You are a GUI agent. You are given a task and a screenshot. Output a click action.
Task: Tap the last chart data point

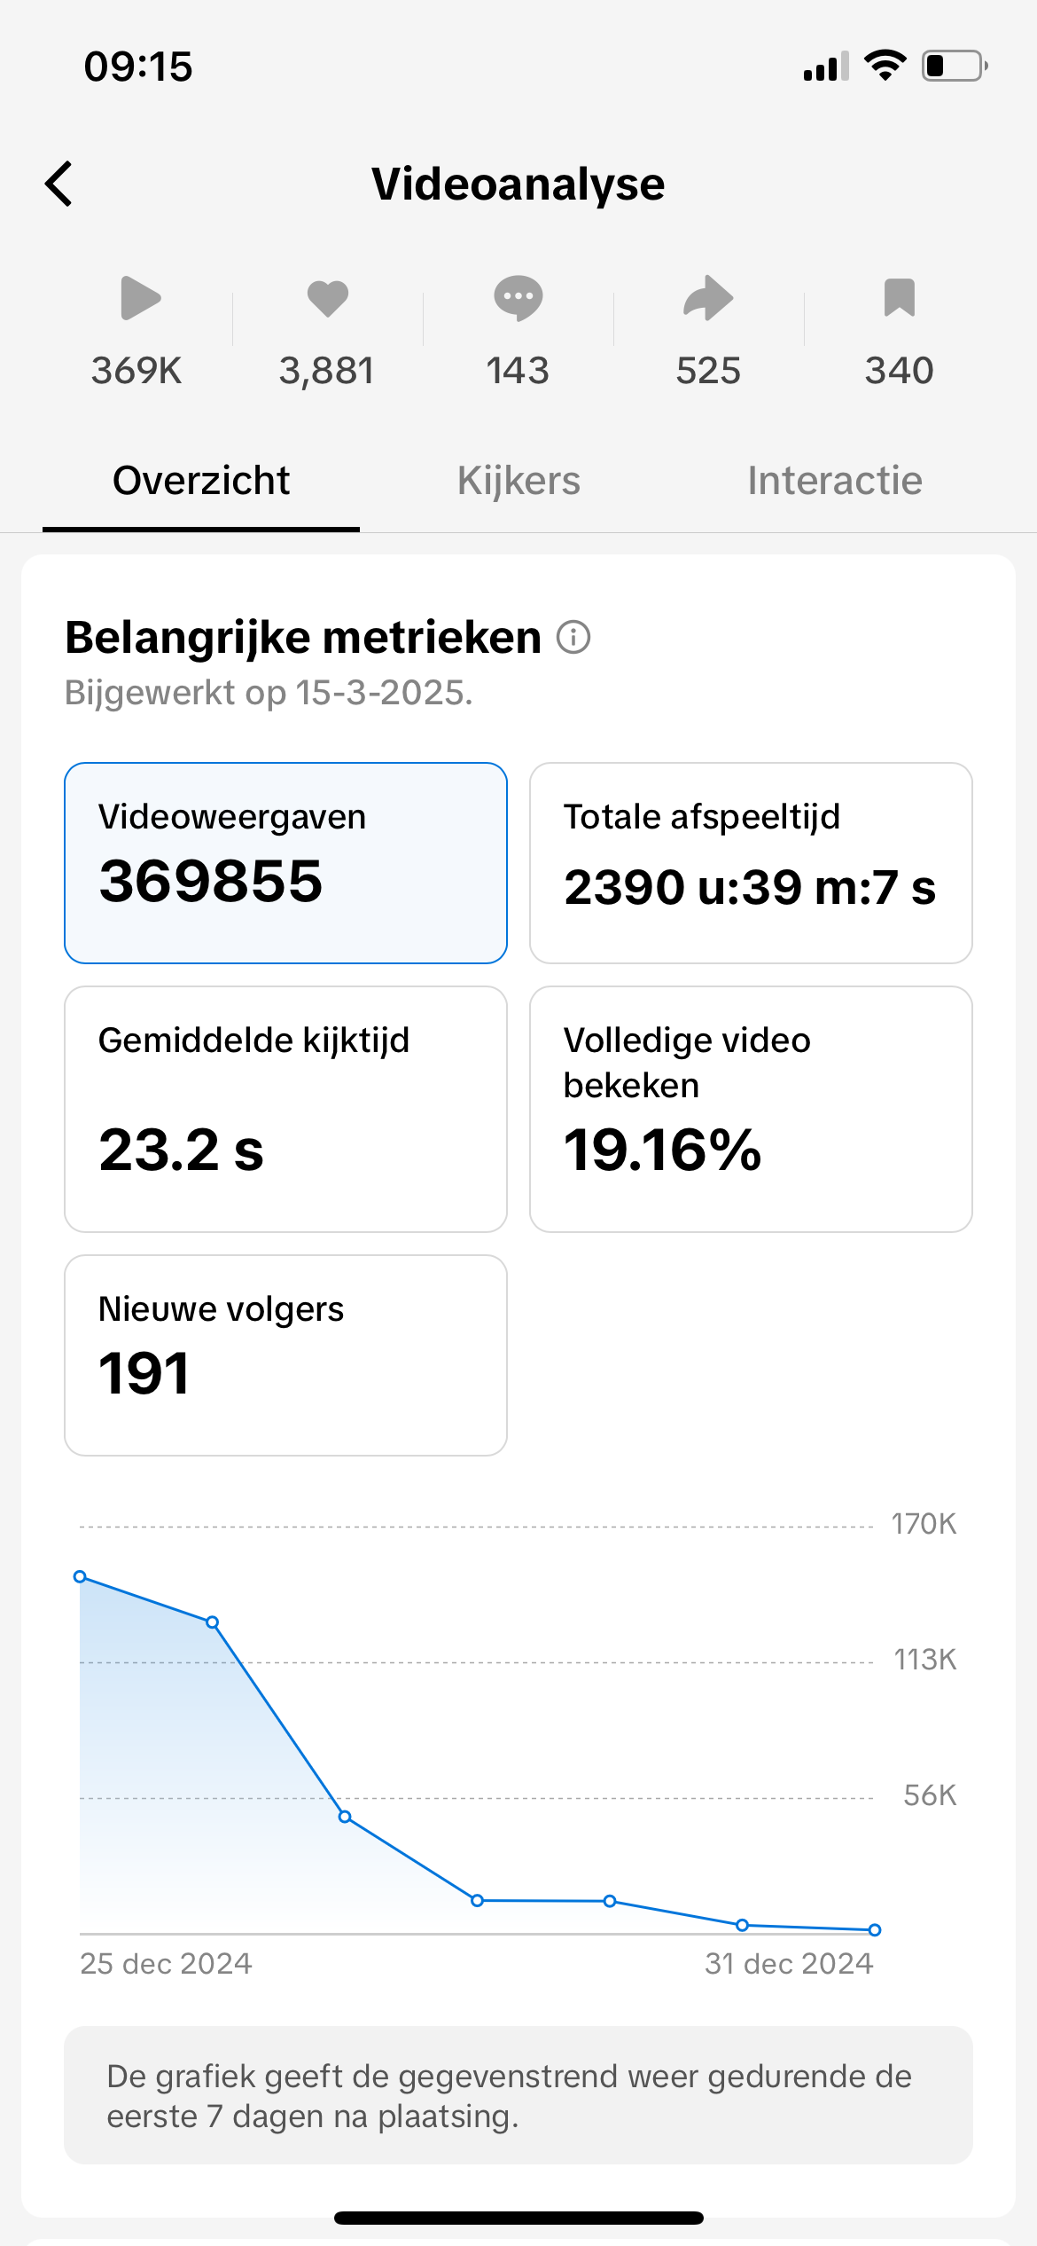click(x=875, y=1929)
